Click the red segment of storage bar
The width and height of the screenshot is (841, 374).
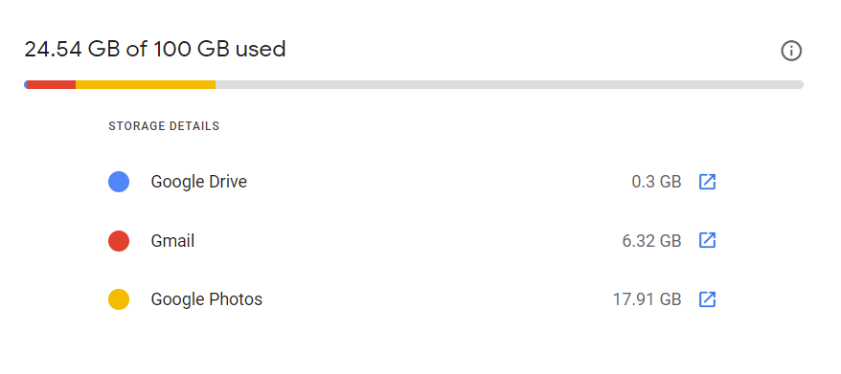52,85
